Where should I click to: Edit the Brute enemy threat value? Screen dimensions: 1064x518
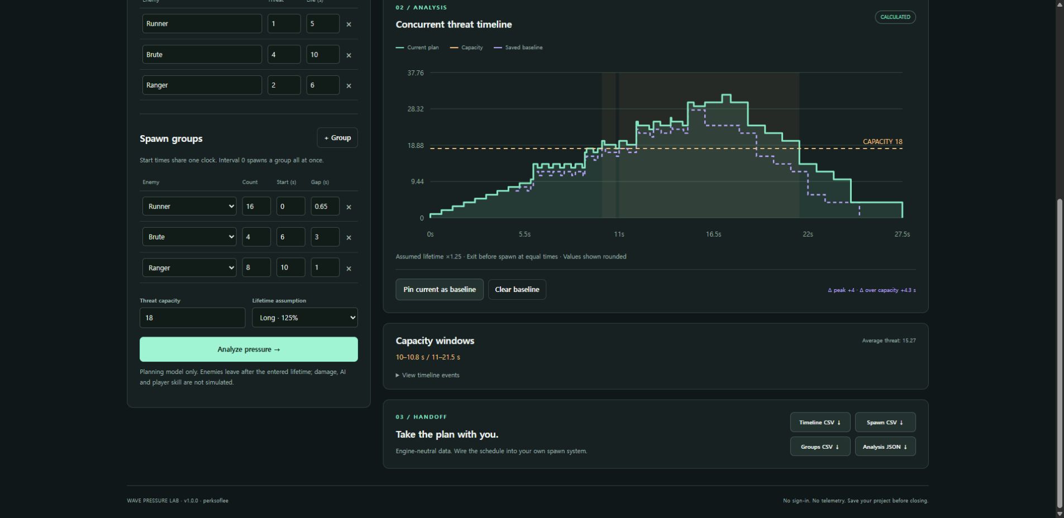point(284,54)
